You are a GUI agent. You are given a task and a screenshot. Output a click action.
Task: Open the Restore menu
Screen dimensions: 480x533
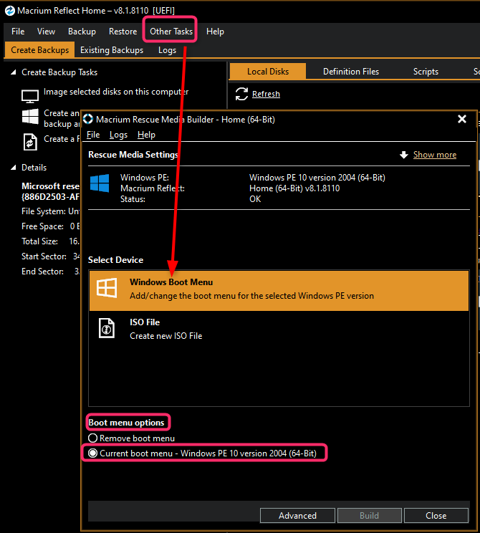pos(123,32)
